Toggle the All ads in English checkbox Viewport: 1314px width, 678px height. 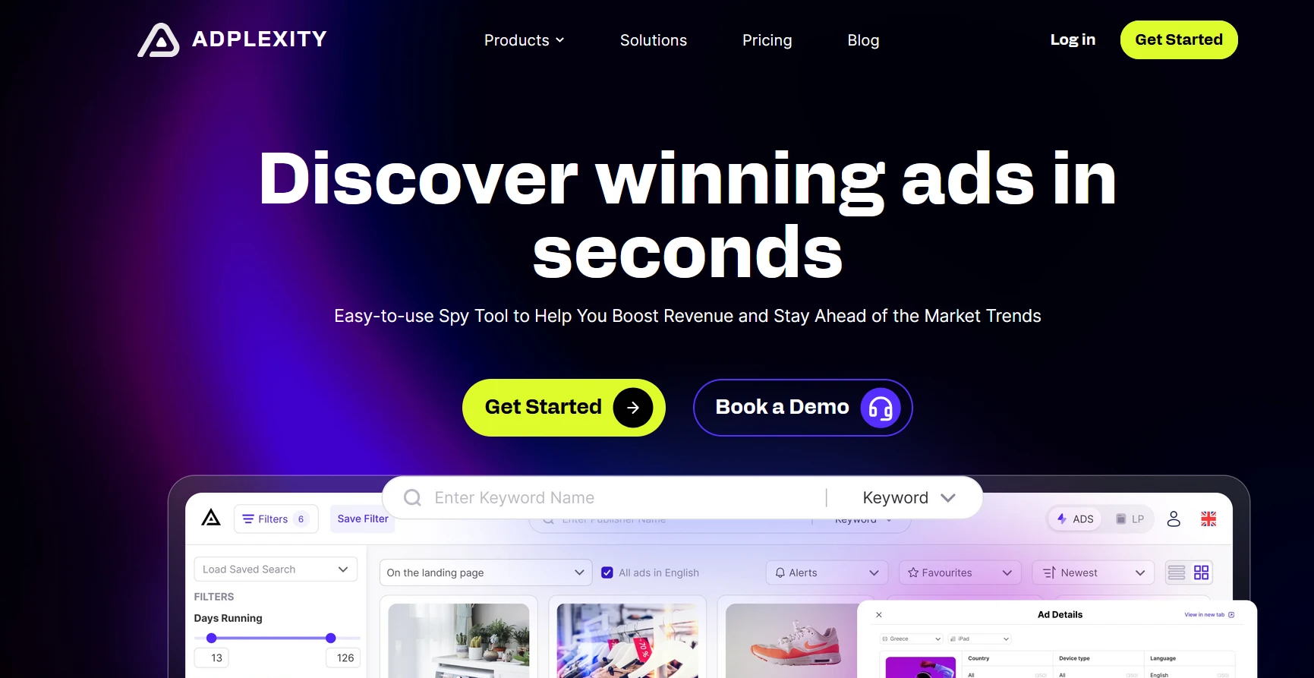(607, 572)
